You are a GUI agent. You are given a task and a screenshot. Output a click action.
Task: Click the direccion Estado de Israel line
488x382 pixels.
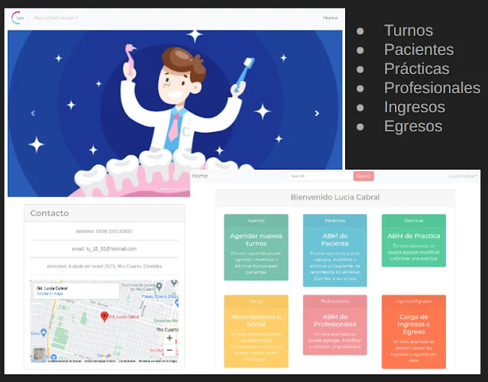click(x=105, y=266)
